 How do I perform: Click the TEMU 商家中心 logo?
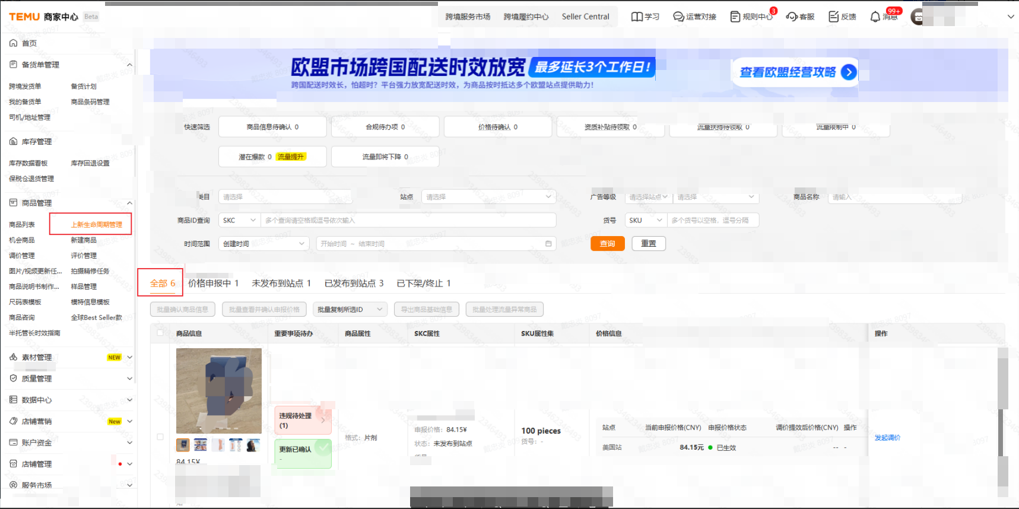coord(43,17)
